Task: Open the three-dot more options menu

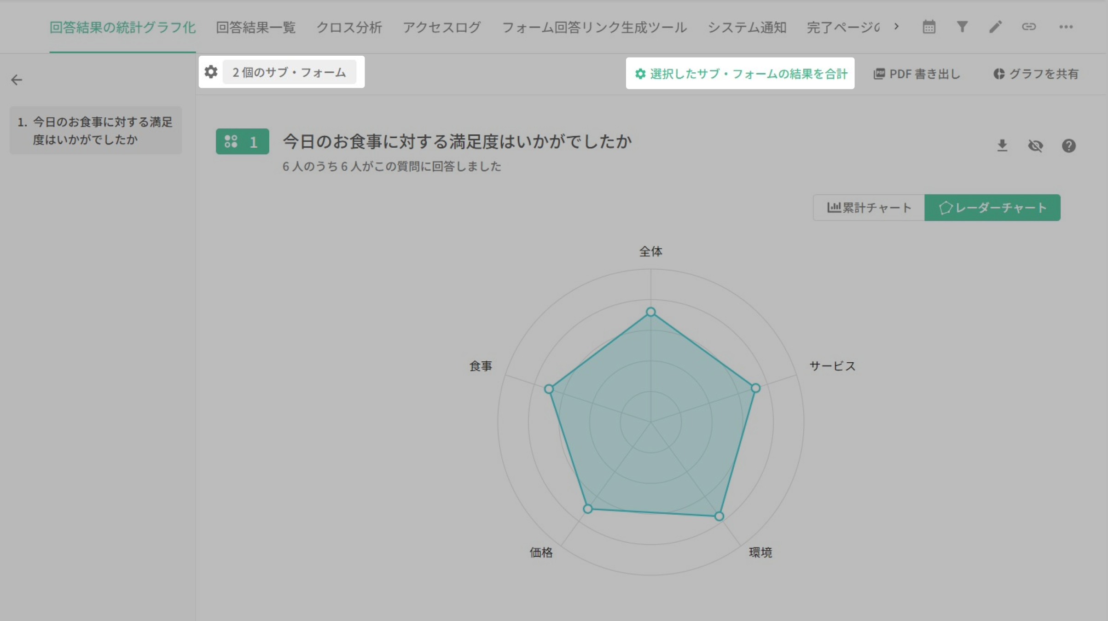Action: click(1066, 27)
